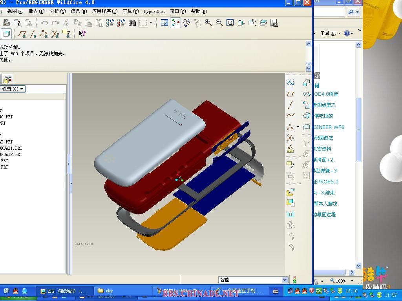The width and height of the screenshot is (402, 301).
Task: Toggle annotation element display
Action: click(66, 34)
